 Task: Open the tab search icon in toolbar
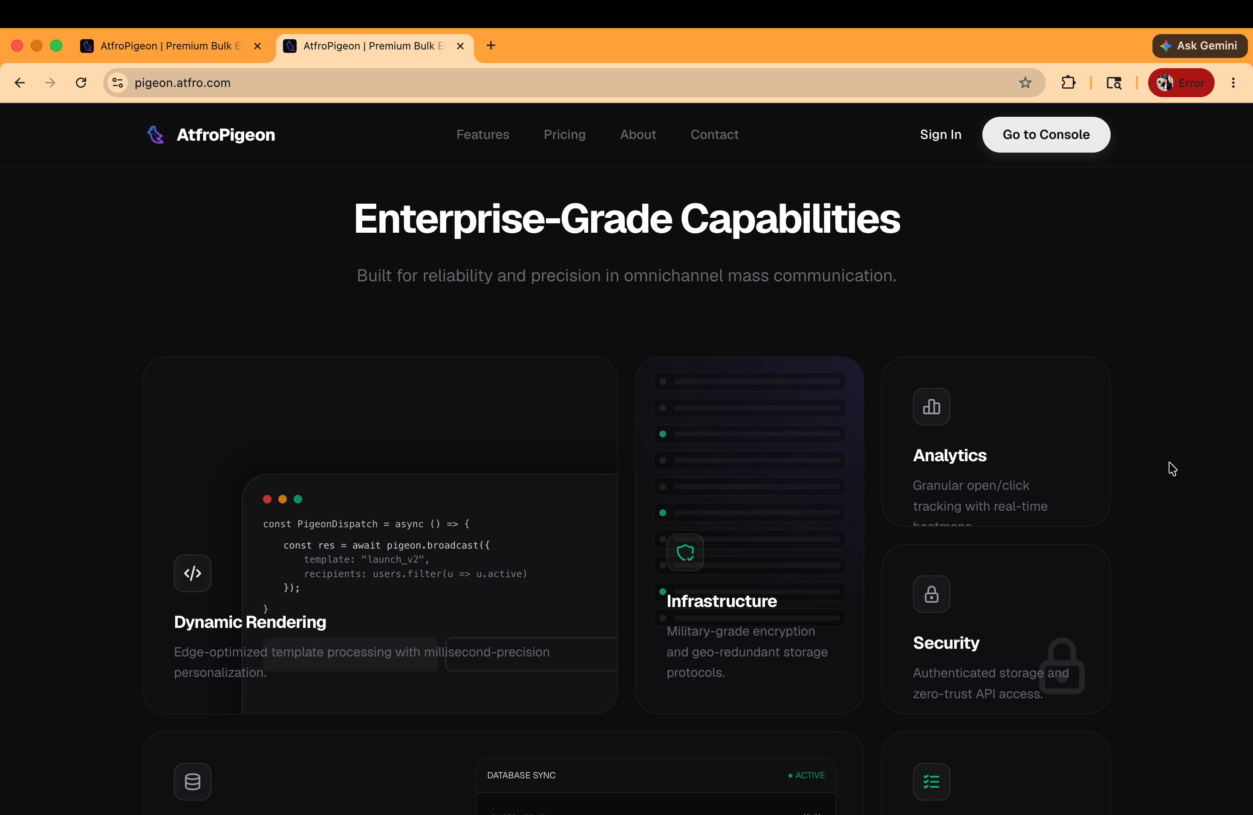click(1114, 83)
